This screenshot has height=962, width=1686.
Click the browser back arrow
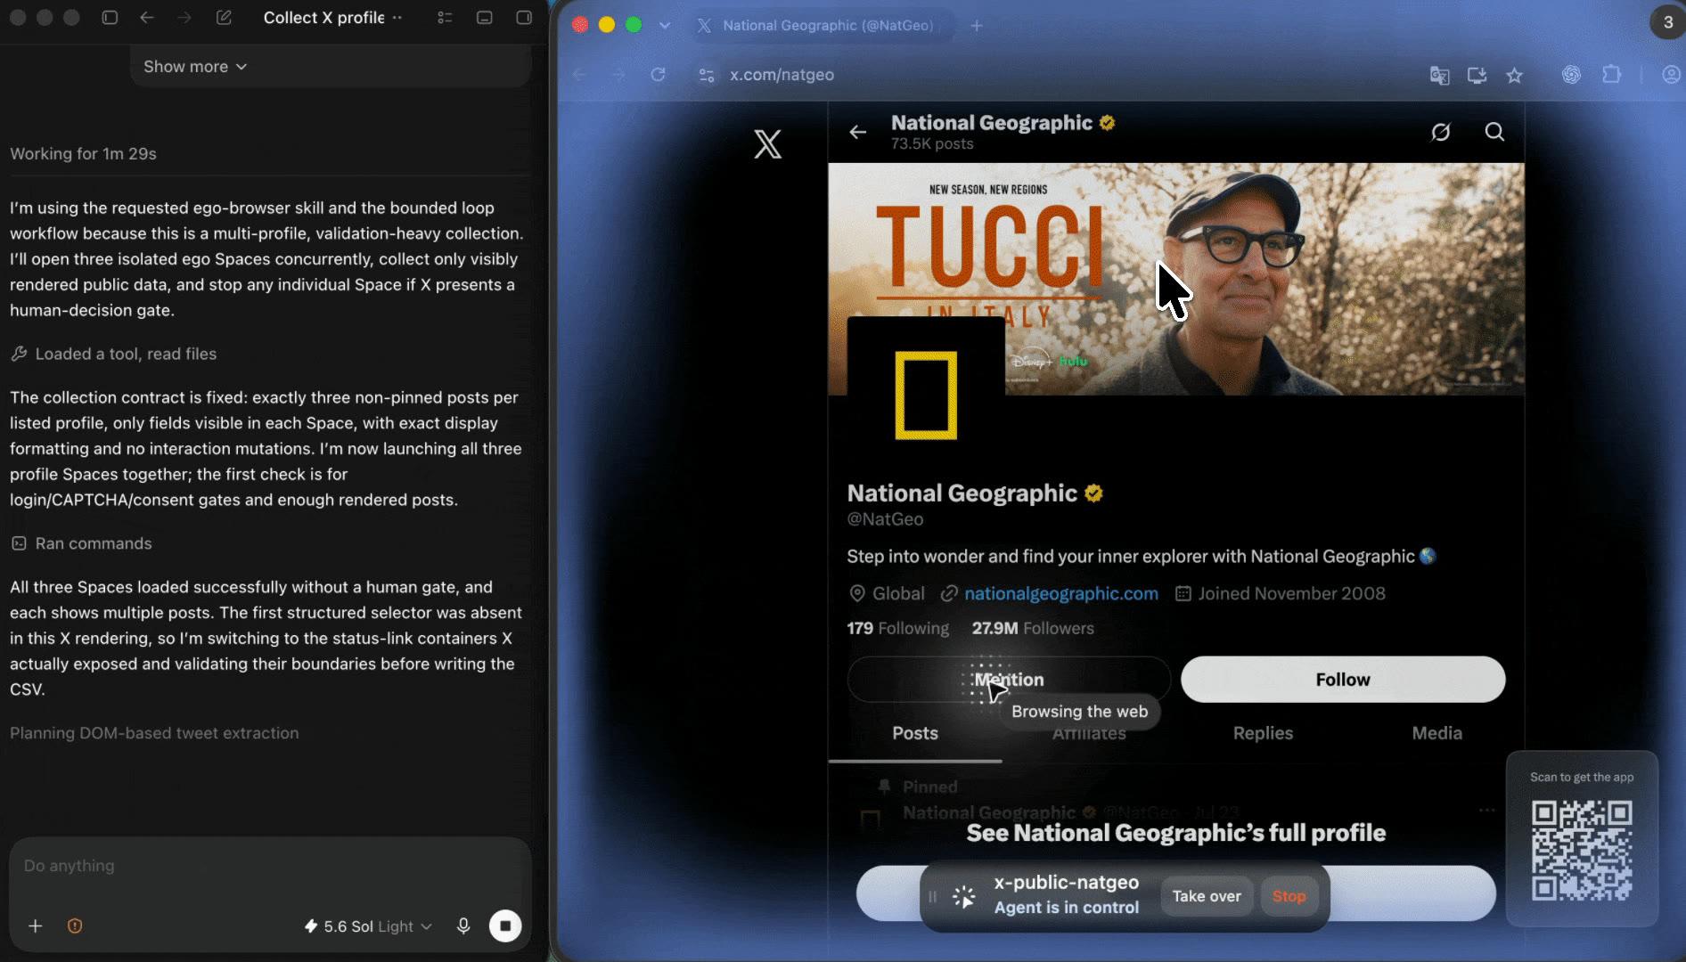(580, 75)
